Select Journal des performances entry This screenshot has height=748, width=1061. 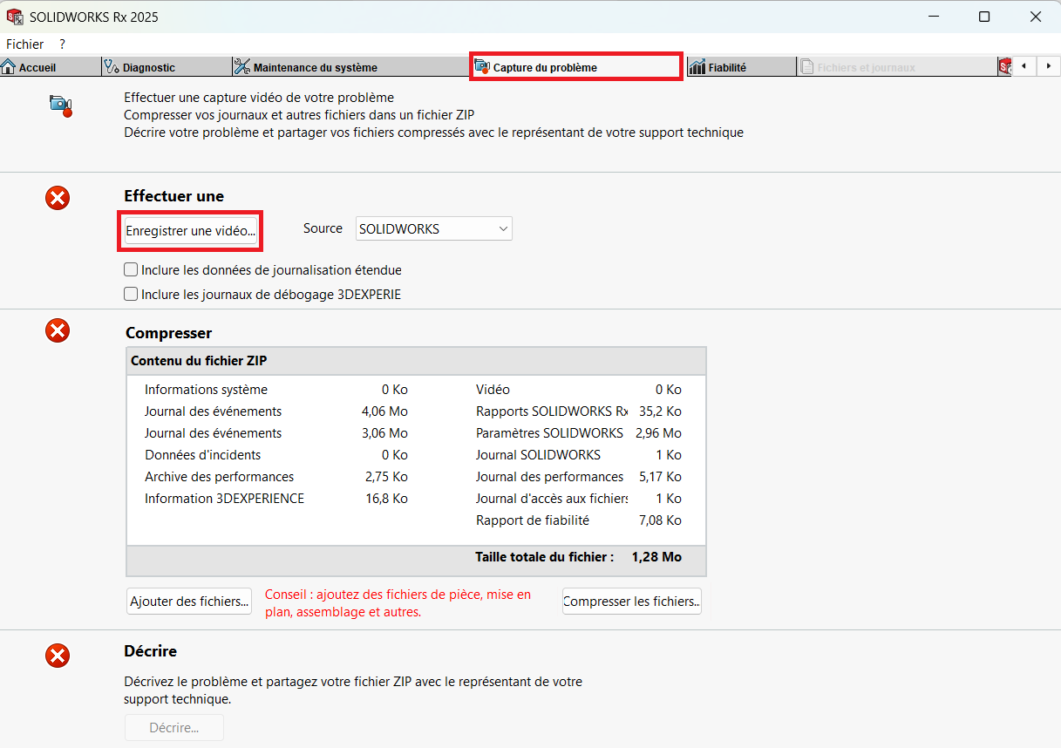[579, 477]
